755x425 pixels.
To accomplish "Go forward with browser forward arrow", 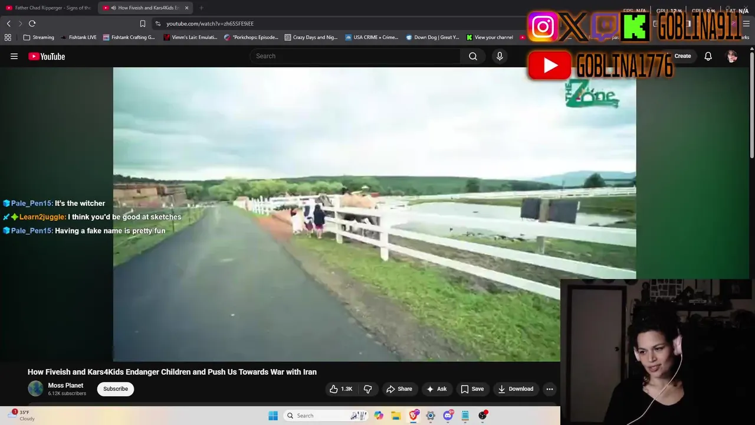I will tap(20, 24).
